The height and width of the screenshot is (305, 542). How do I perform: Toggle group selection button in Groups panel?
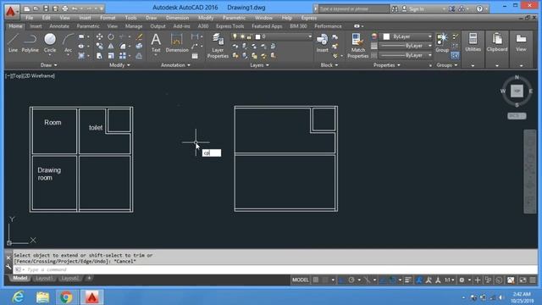[x=455, y=55]
